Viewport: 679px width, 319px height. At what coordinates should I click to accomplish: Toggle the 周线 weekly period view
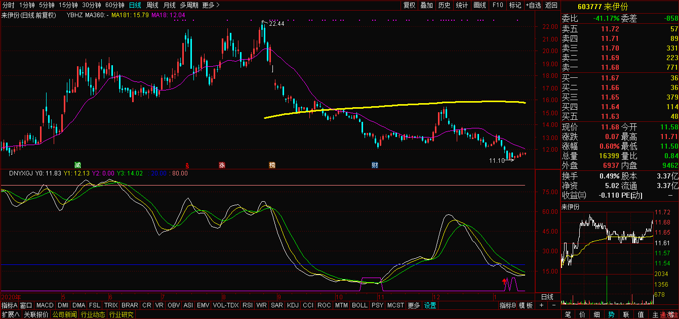(x=152, y=5)
